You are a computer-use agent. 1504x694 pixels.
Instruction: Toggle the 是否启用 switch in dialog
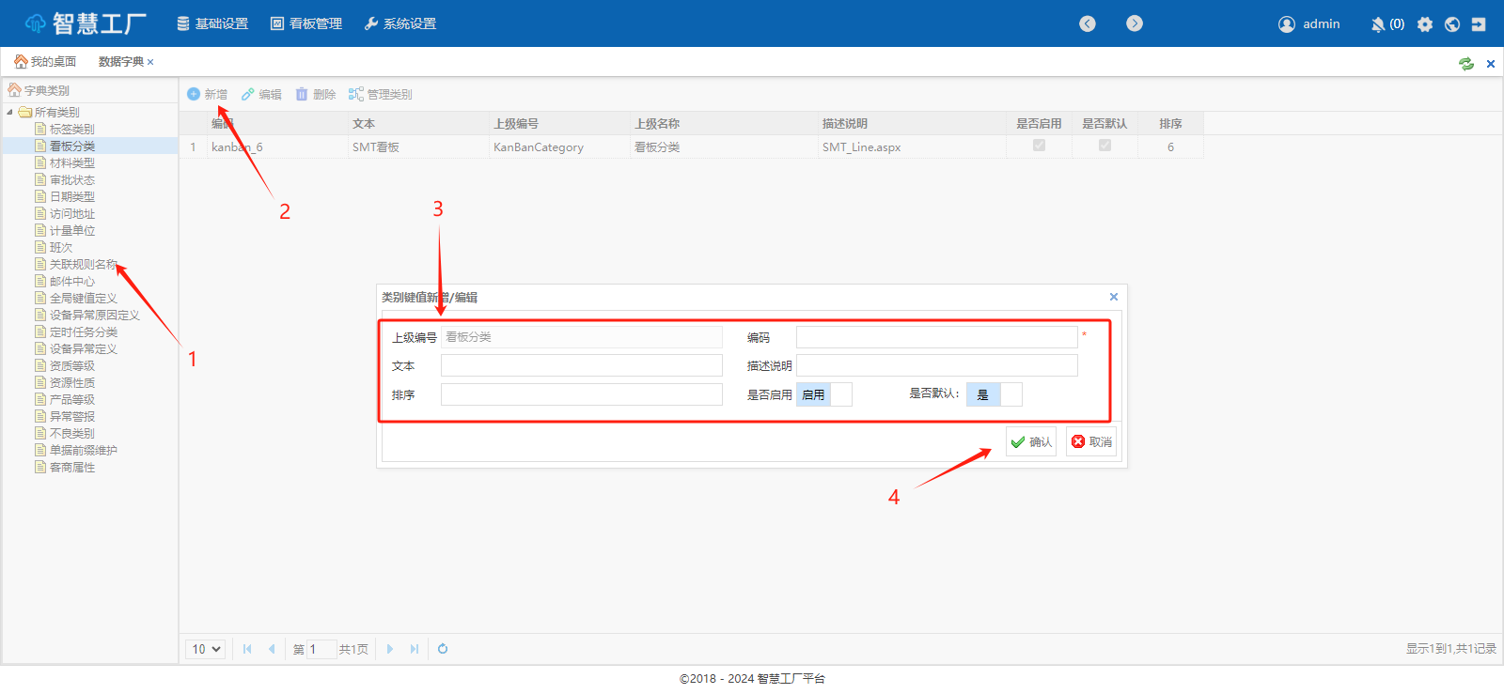[824, 394]
